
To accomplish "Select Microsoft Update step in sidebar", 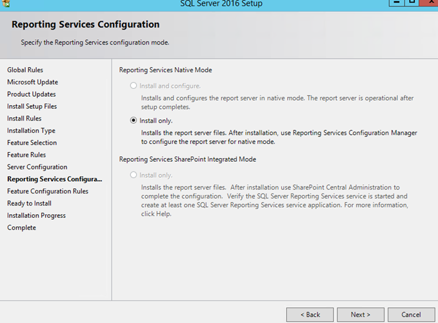I will click(x=33, y=82).
